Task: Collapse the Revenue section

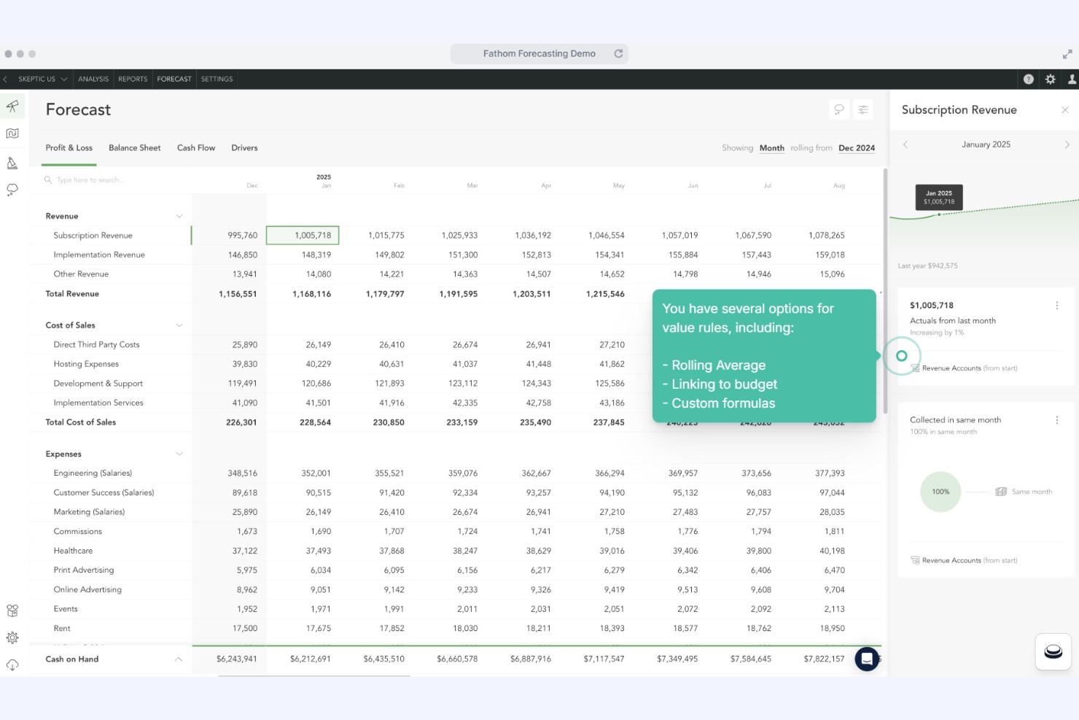Action: 179,215
